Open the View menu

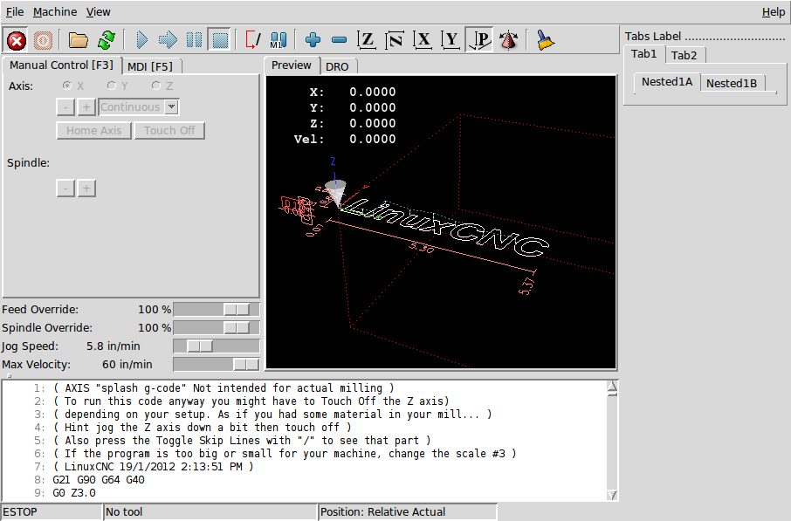pos(98,12)
